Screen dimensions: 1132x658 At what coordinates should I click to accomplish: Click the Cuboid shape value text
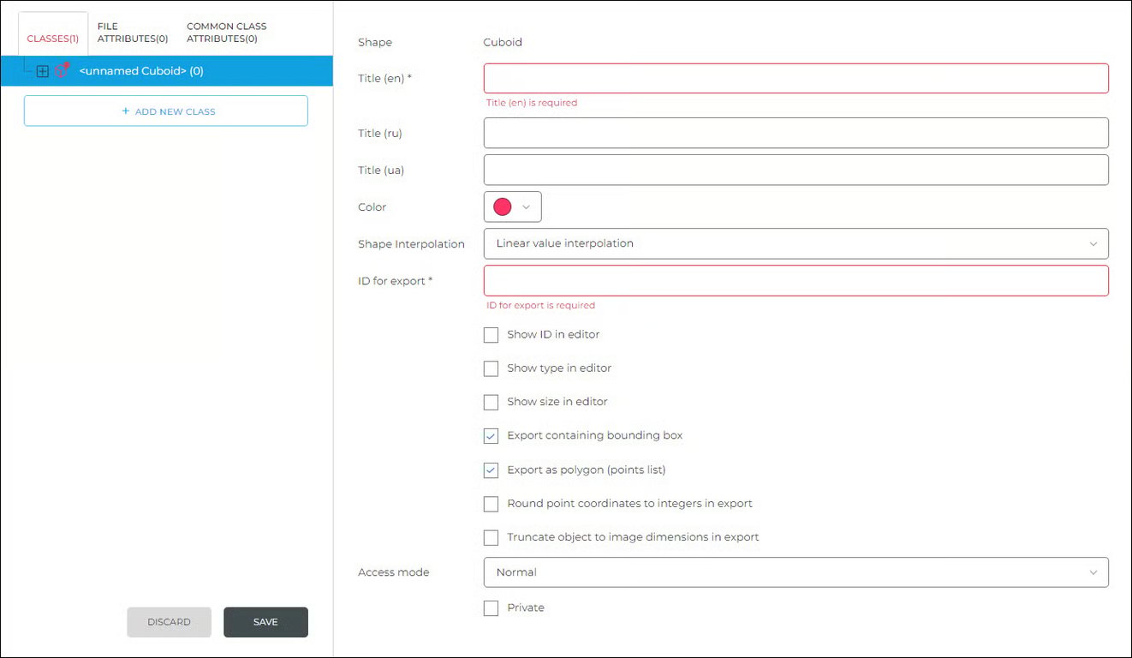(x=503, y=42)
